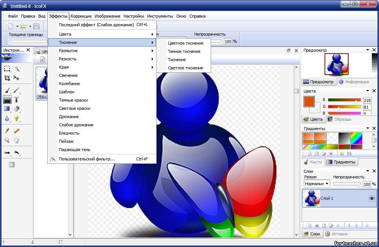Click the save diskette toolbar icon

click(x=36, y=26)
